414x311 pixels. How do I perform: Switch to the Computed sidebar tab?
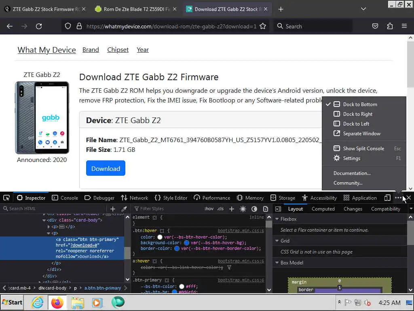(x=323, y=209)
